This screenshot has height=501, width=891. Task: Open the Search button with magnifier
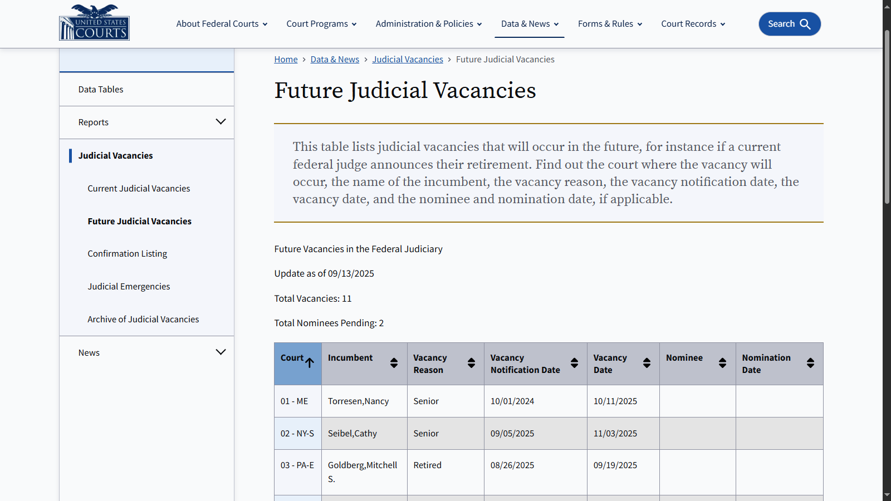pyautogui.click(x=790, y=24)
